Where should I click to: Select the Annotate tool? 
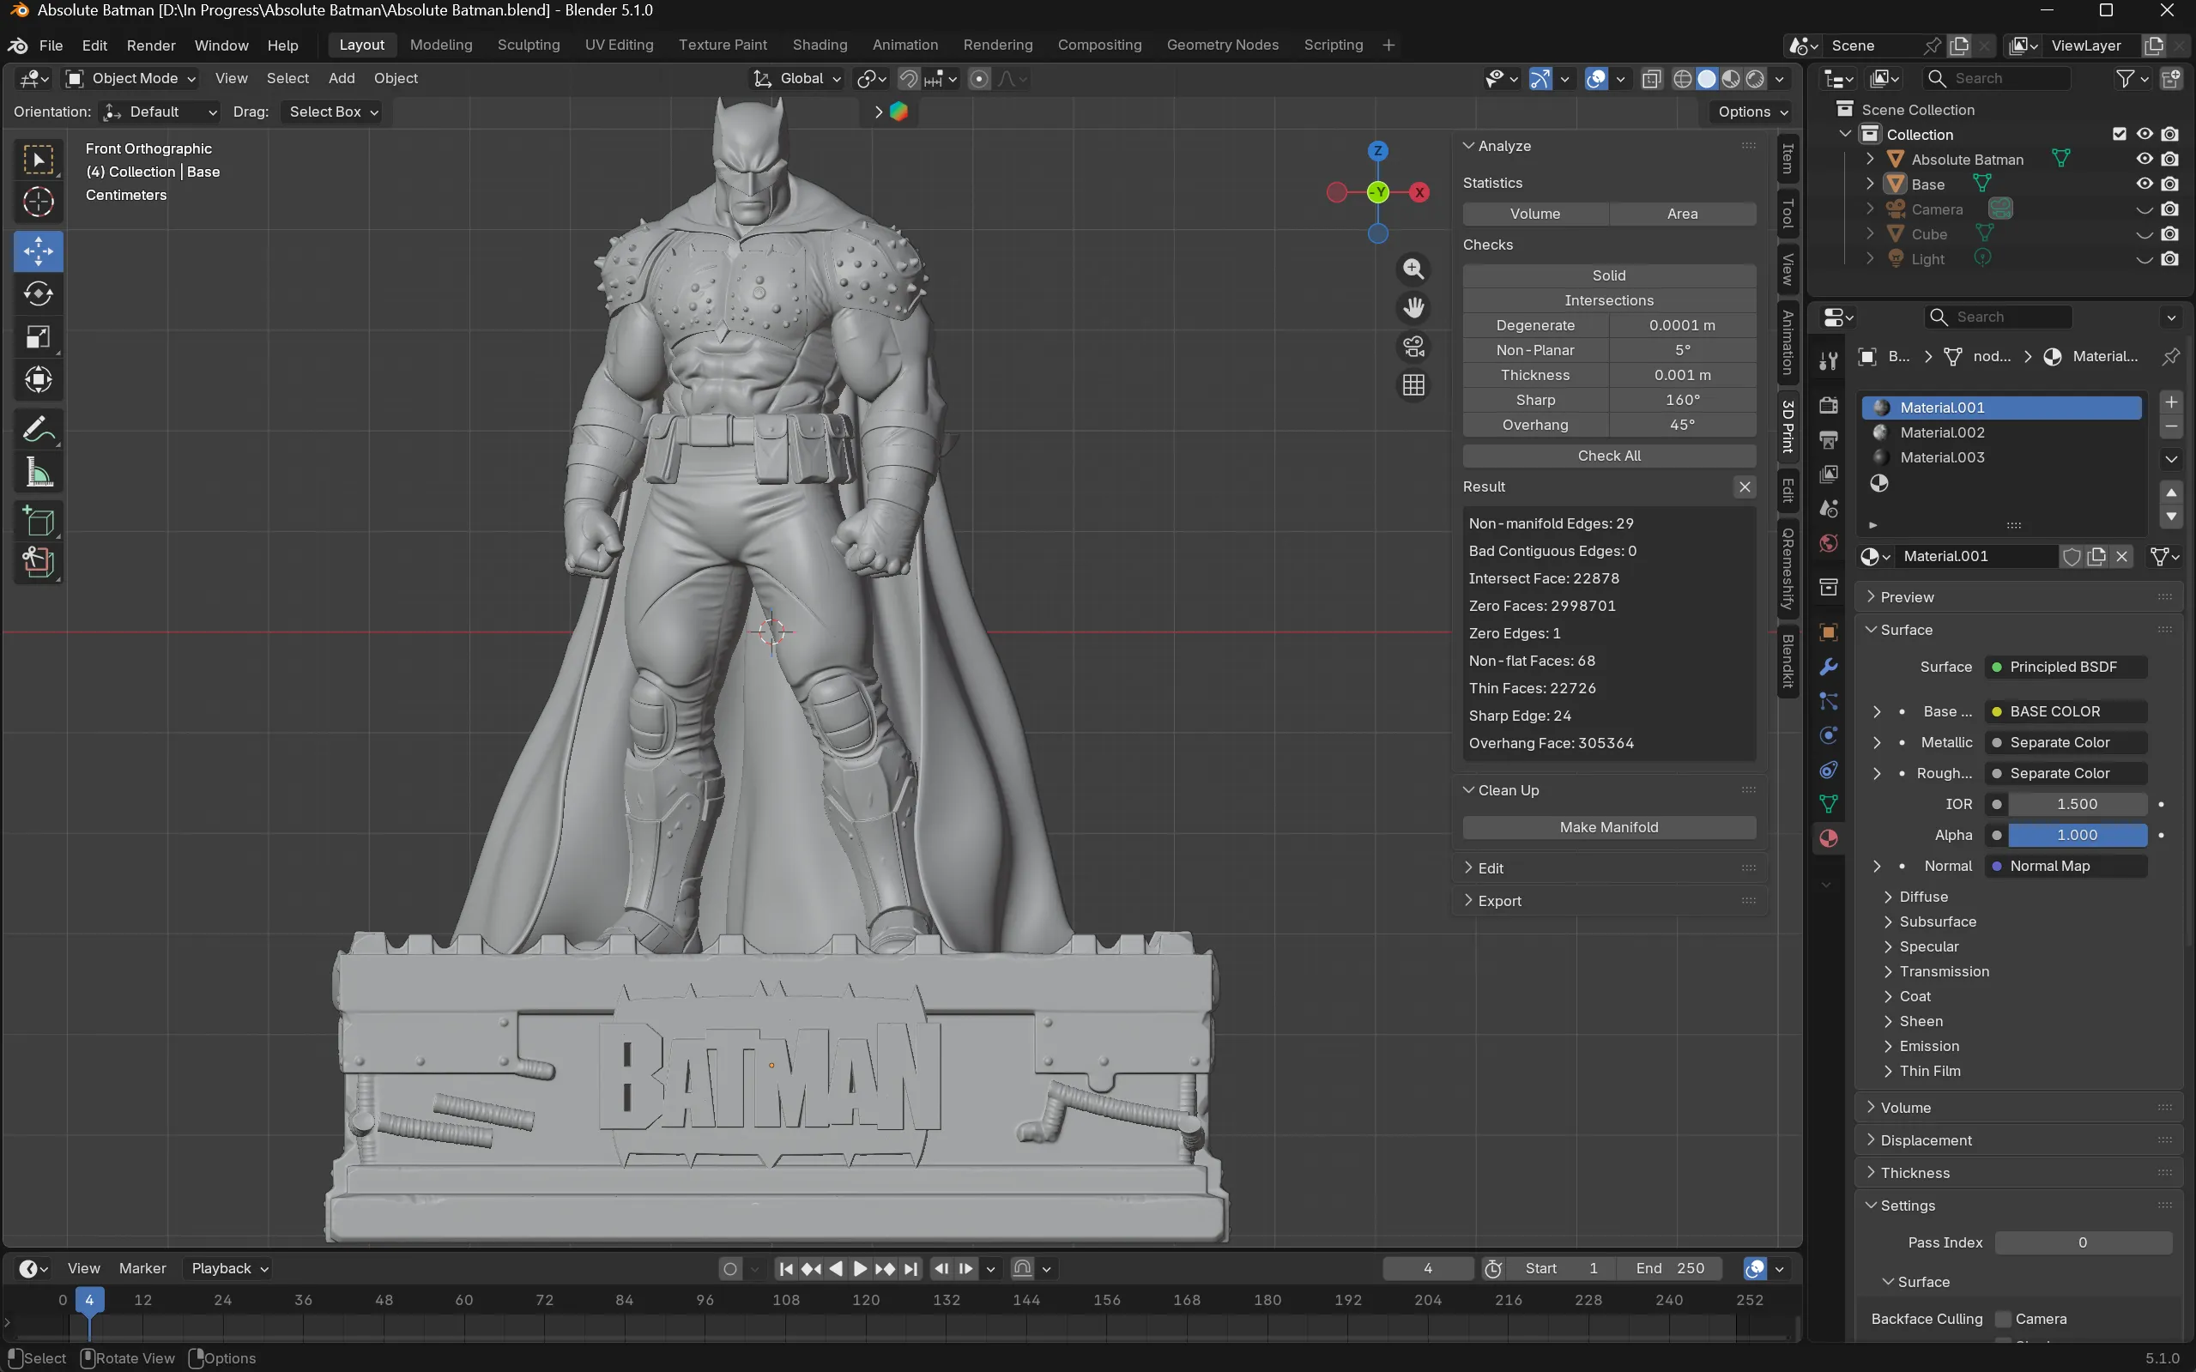[x=38, y=429]
